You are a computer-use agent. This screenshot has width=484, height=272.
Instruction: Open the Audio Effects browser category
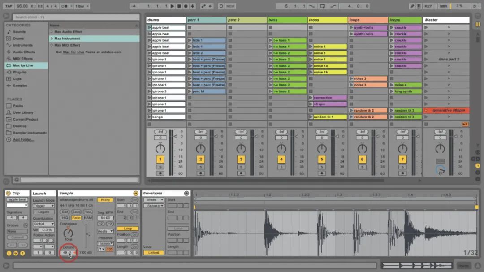[x=24, y=52]
